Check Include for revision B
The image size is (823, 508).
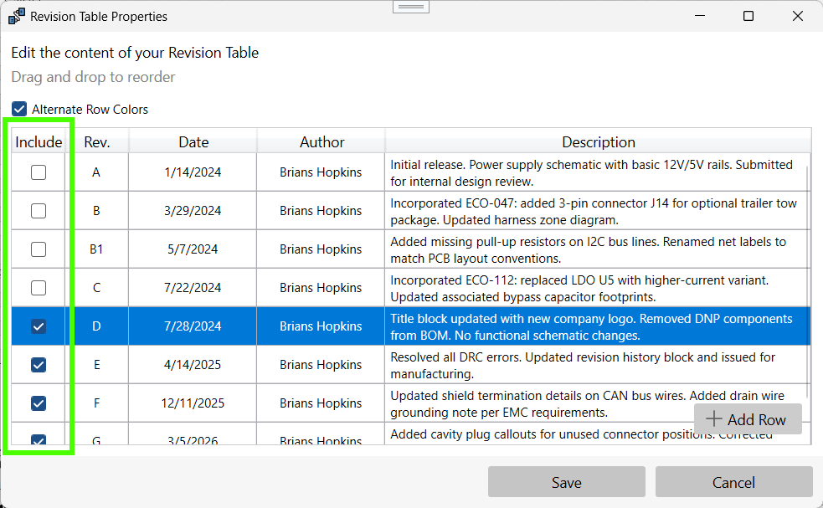pyautogui.click(x=39, y=210)
